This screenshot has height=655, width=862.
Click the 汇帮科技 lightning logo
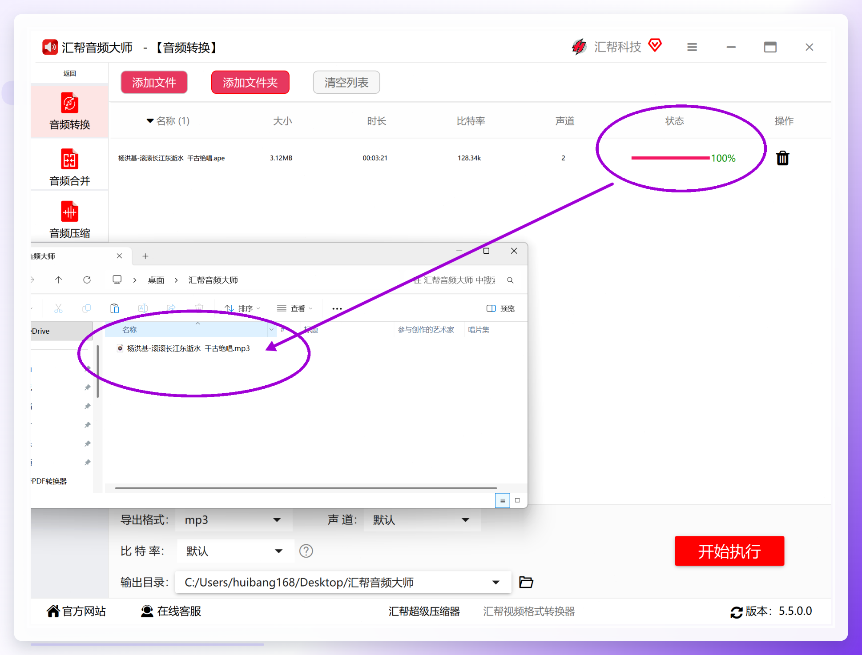click(579, 47)
